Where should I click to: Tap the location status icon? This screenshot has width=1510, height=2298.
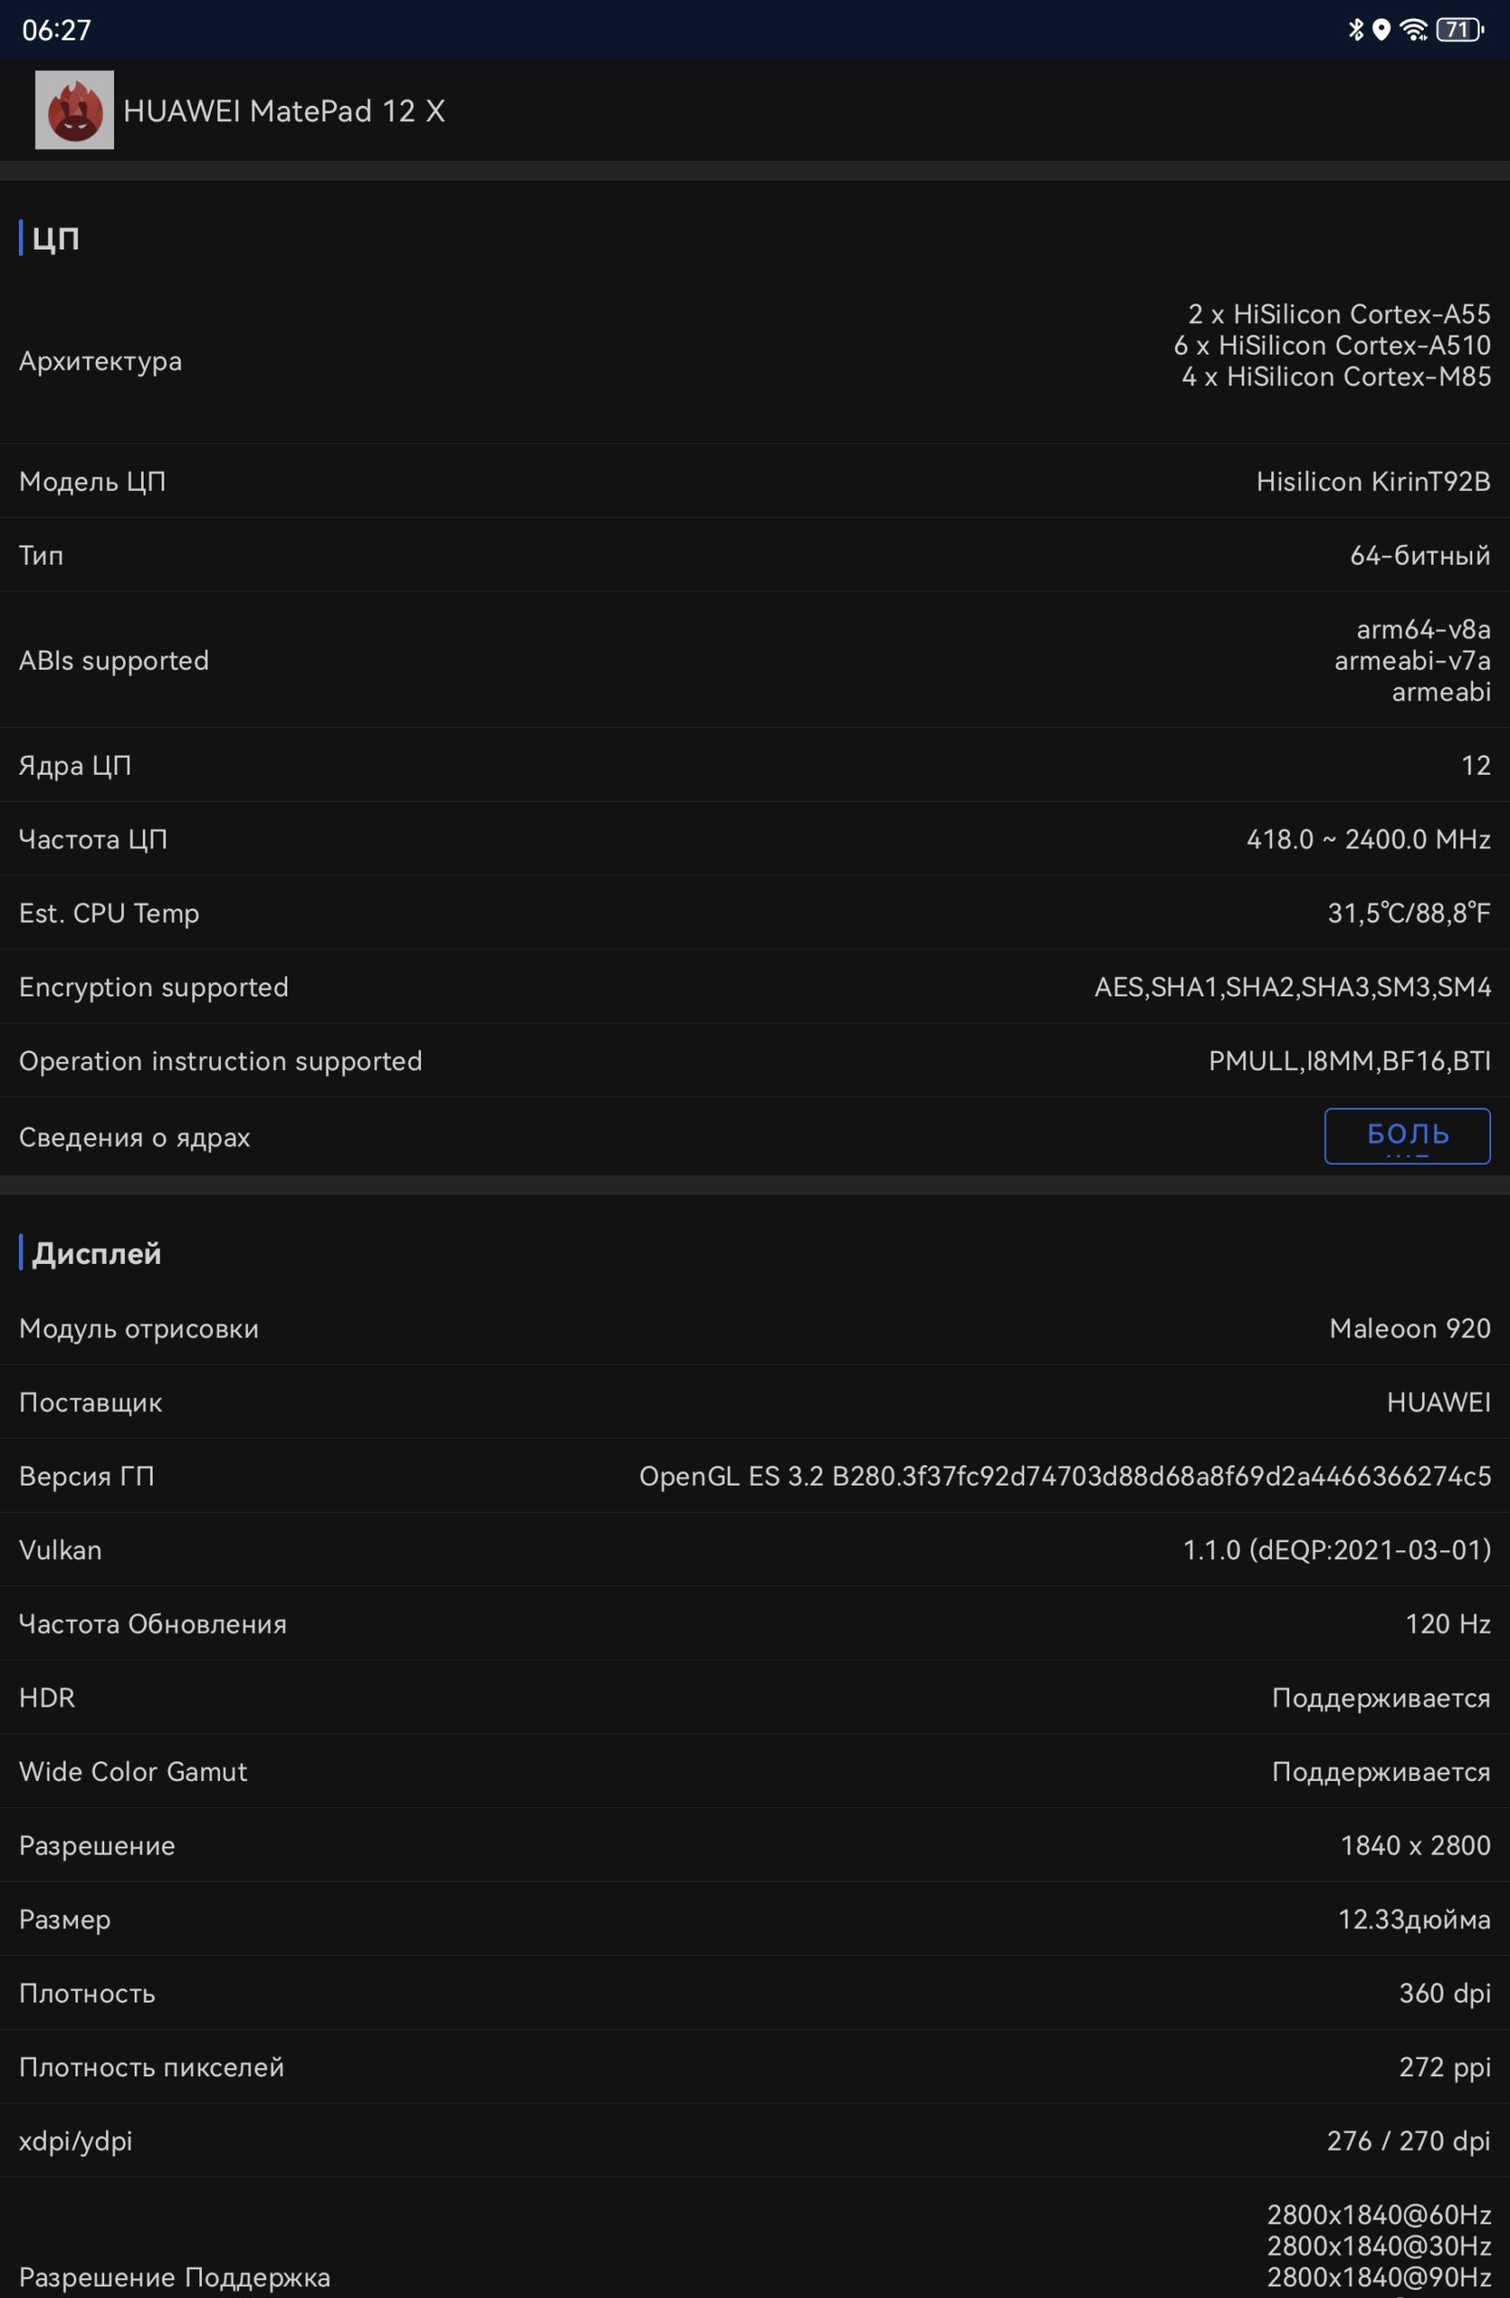(x=1382, y=30)
